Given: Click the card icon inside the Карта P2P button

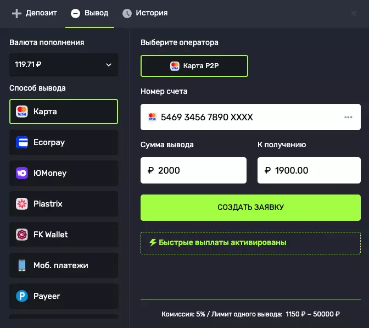Looking at the screenshot, I should pyautogui.click(x=175, y=66).
